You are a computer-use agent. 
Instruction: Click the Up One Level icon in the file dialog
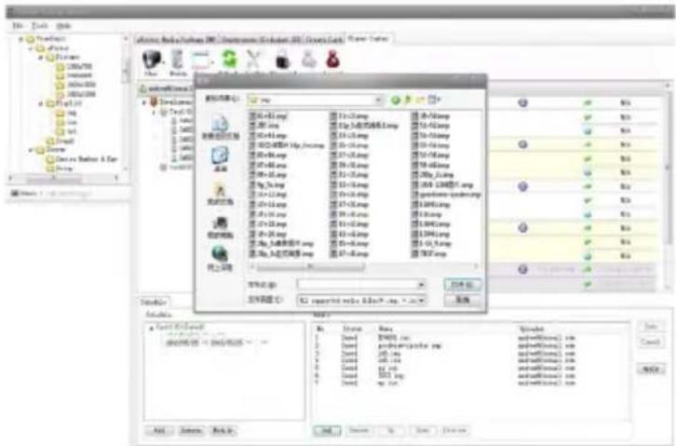[408, 100]
